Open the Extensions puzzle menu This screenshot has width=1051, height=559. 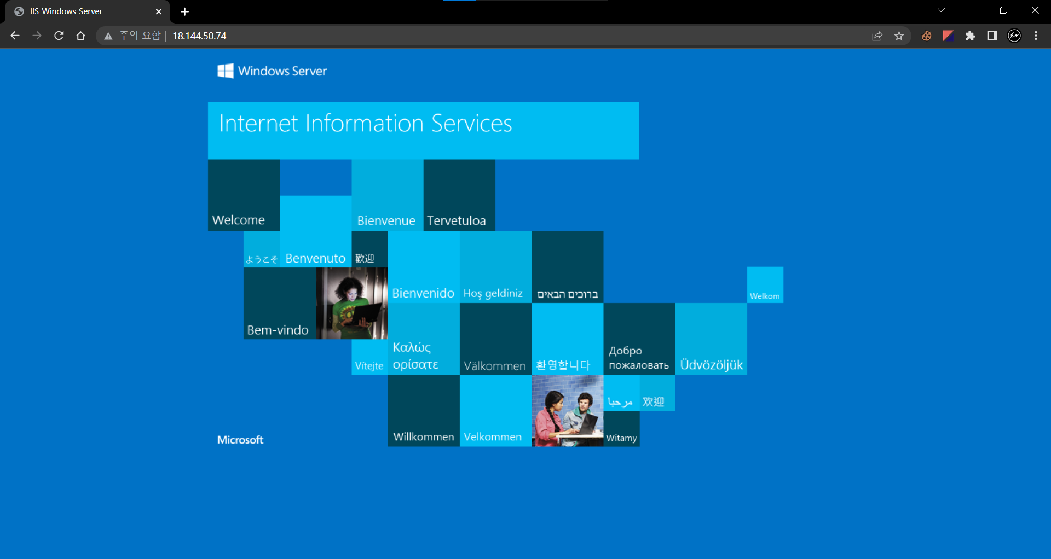970,36
